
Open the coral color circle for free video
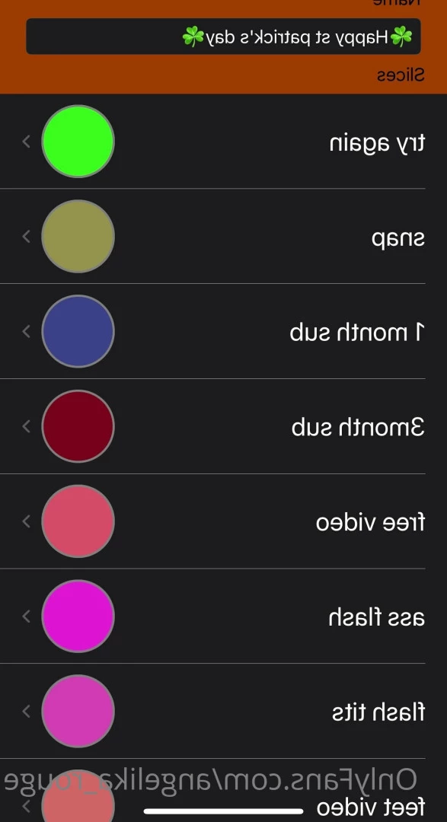(78, 521)
